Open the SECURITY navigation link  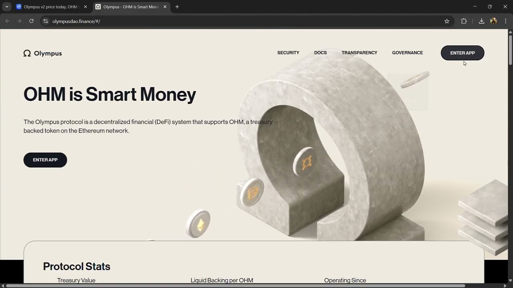(288, 53)
